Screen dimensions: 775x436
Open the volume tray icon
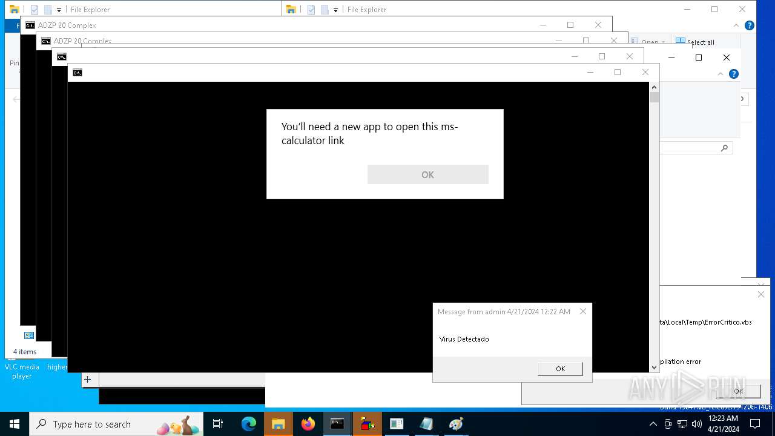(696, 424)
